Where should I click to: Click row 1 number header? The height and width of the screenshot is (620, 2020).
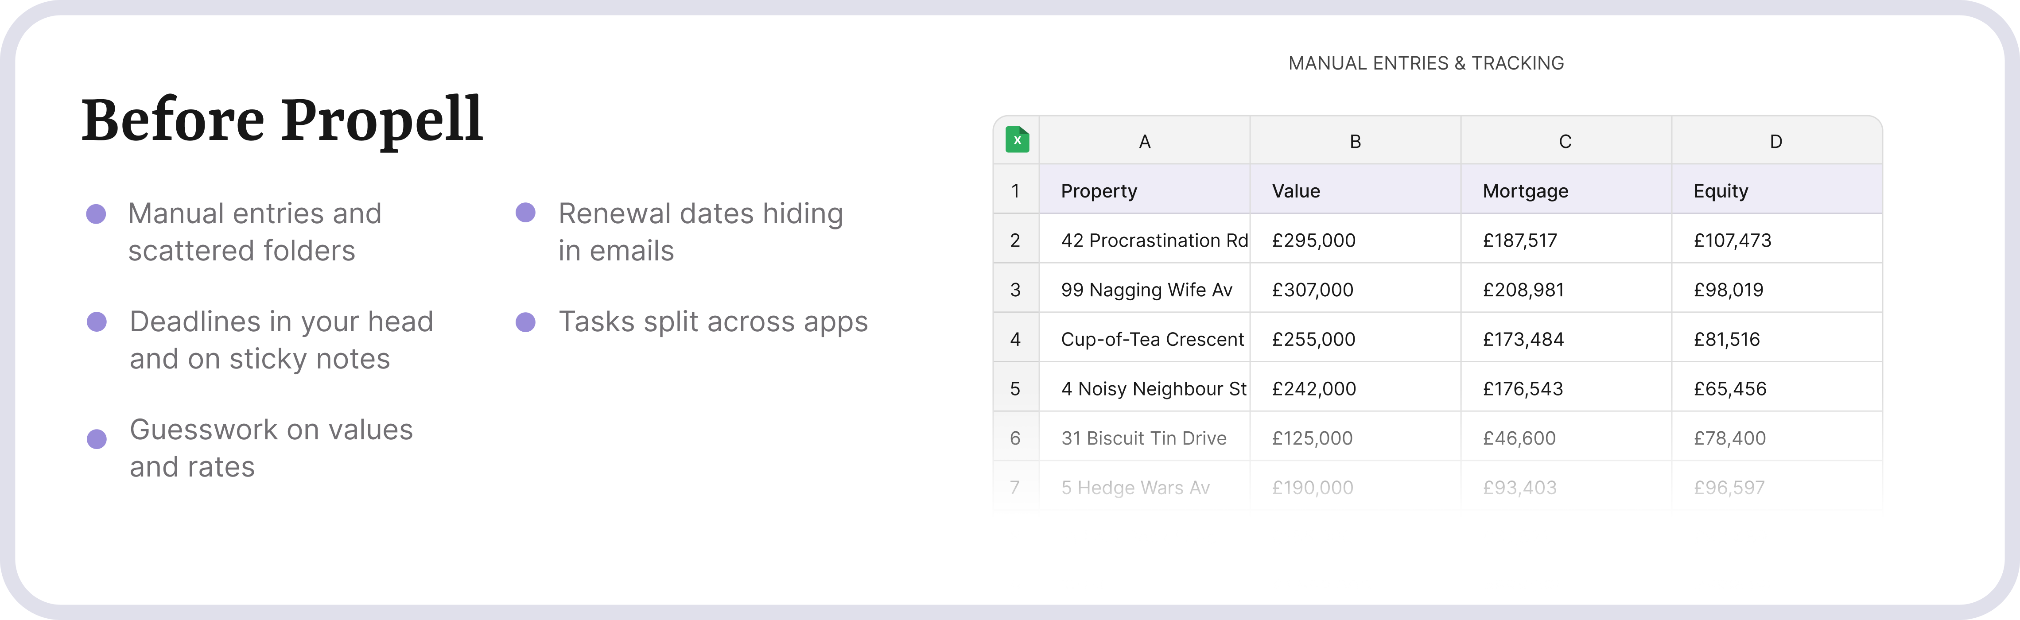[1015, 191]
